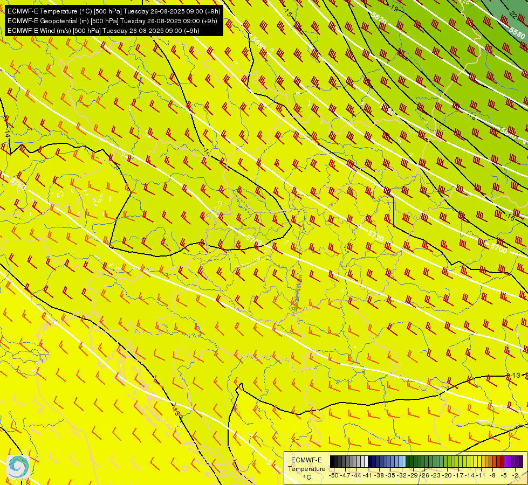
Task: Click the -44 legend tick label
Action: (x=357, y=475)
